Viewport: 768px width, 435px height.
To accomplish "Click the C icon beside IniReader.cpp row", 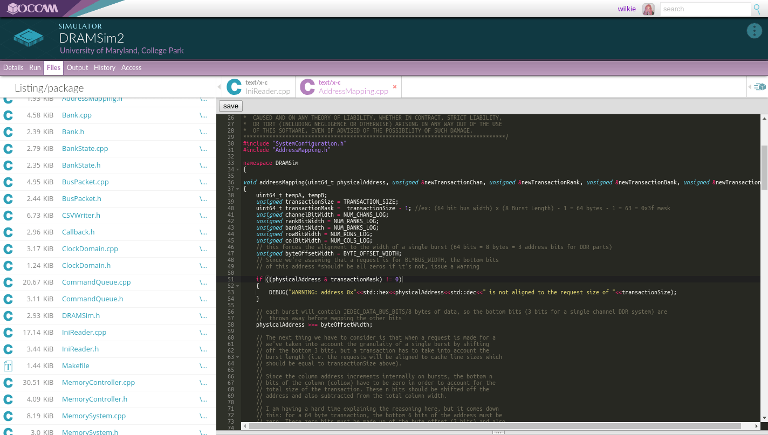I will (8, 332).
